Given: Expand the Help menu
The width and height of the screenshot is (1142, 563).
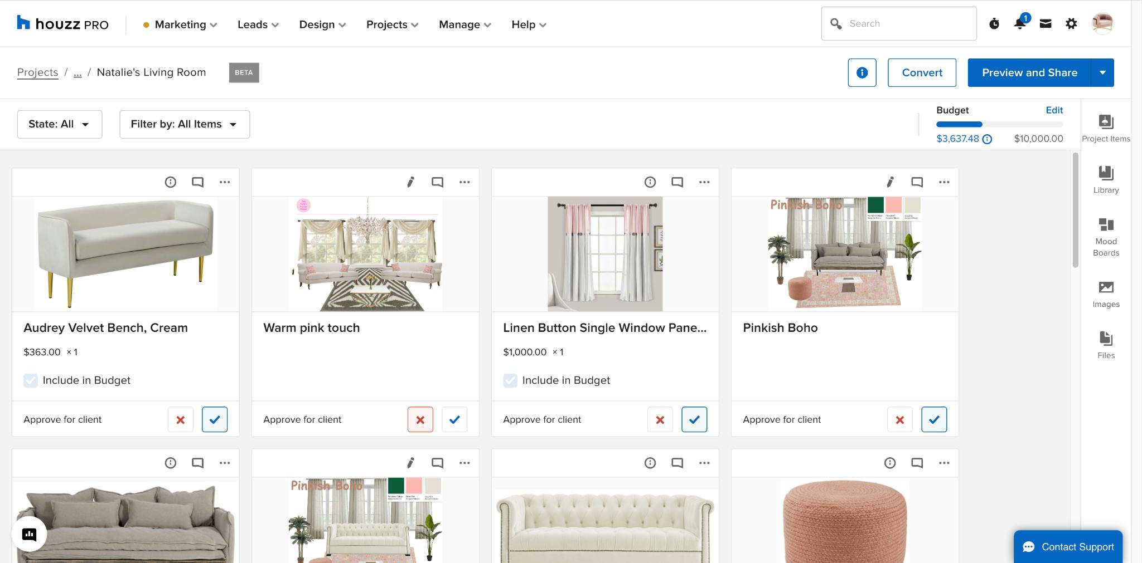Looking at the screenshot, I should pos(529,25).
